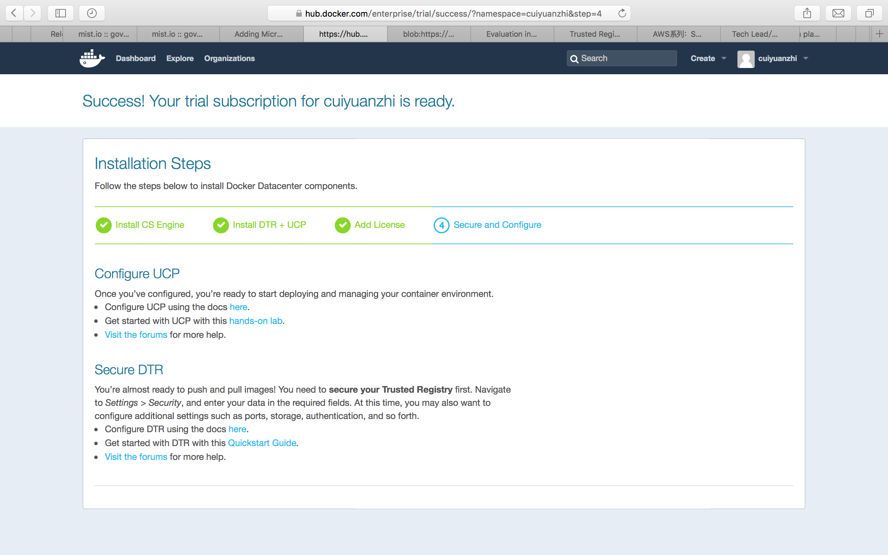888x555 pixels.
Task: Click the Install DTR + UCP checkmark icon
Action: [221, 225]
